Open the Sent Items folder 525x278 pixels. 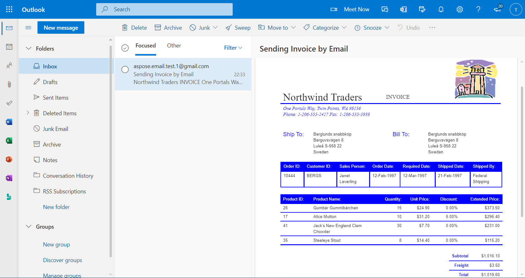point(64,97)
